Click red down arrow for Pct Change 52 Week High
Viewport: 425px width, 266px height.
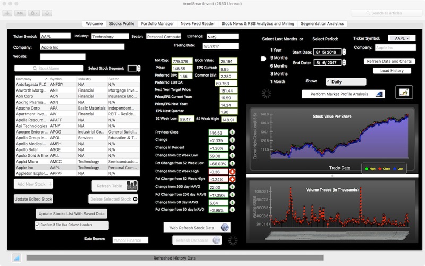coord(232,179)
